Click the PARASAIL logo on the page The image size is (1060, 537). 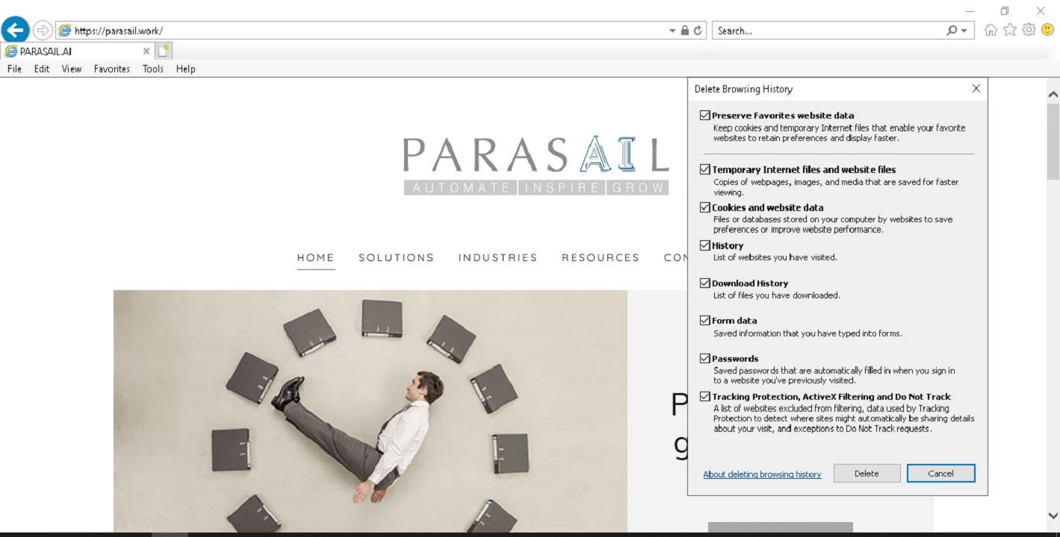pyautogui.click(x=536, y=165)
